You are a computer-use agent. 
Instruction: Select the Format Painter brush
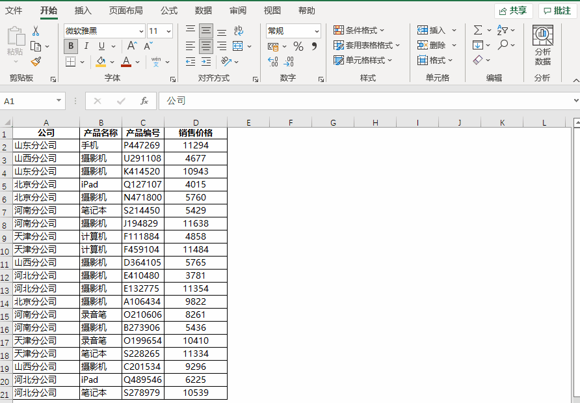(x=36, y=61)
